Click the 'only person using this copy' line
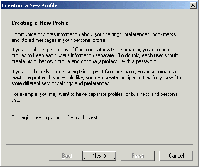 94,72
